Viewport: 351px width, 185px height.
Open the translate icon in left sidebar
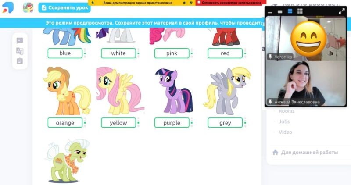[20, 51]
